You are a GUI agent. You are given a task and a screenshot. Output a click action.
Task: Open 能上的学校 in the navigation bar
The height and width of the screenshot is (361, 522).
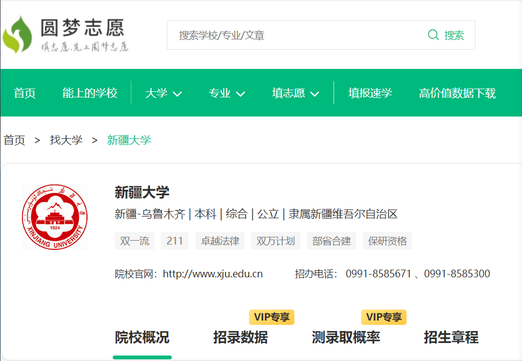pos(90,93)
